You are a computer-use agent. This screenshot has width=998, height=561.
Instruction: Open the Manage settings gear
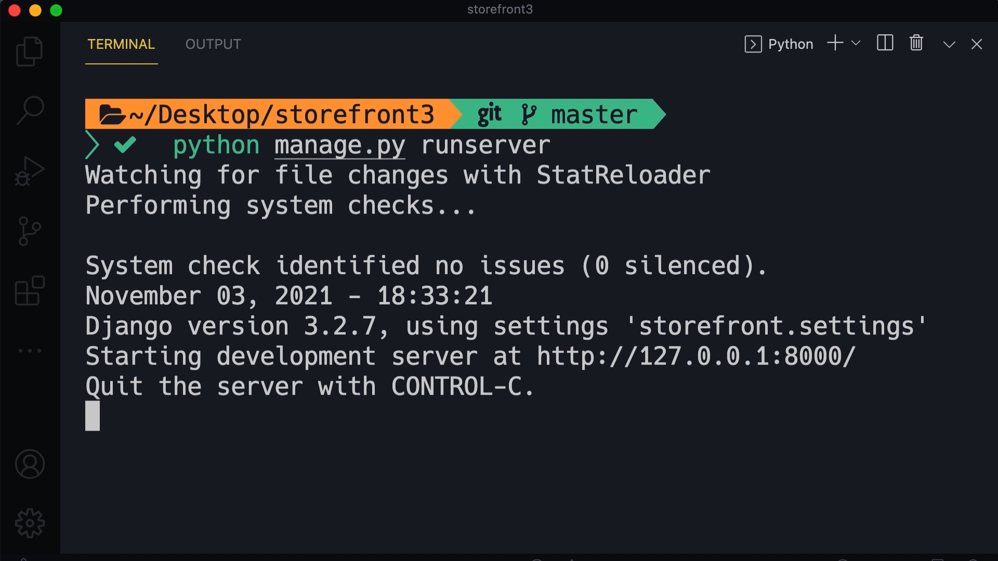click(30, 523)
